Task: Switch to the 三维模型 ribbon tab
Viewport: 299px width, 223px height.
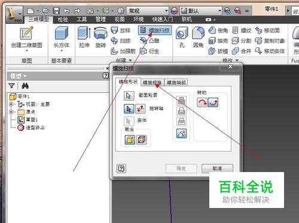Action: pos(39,20)
